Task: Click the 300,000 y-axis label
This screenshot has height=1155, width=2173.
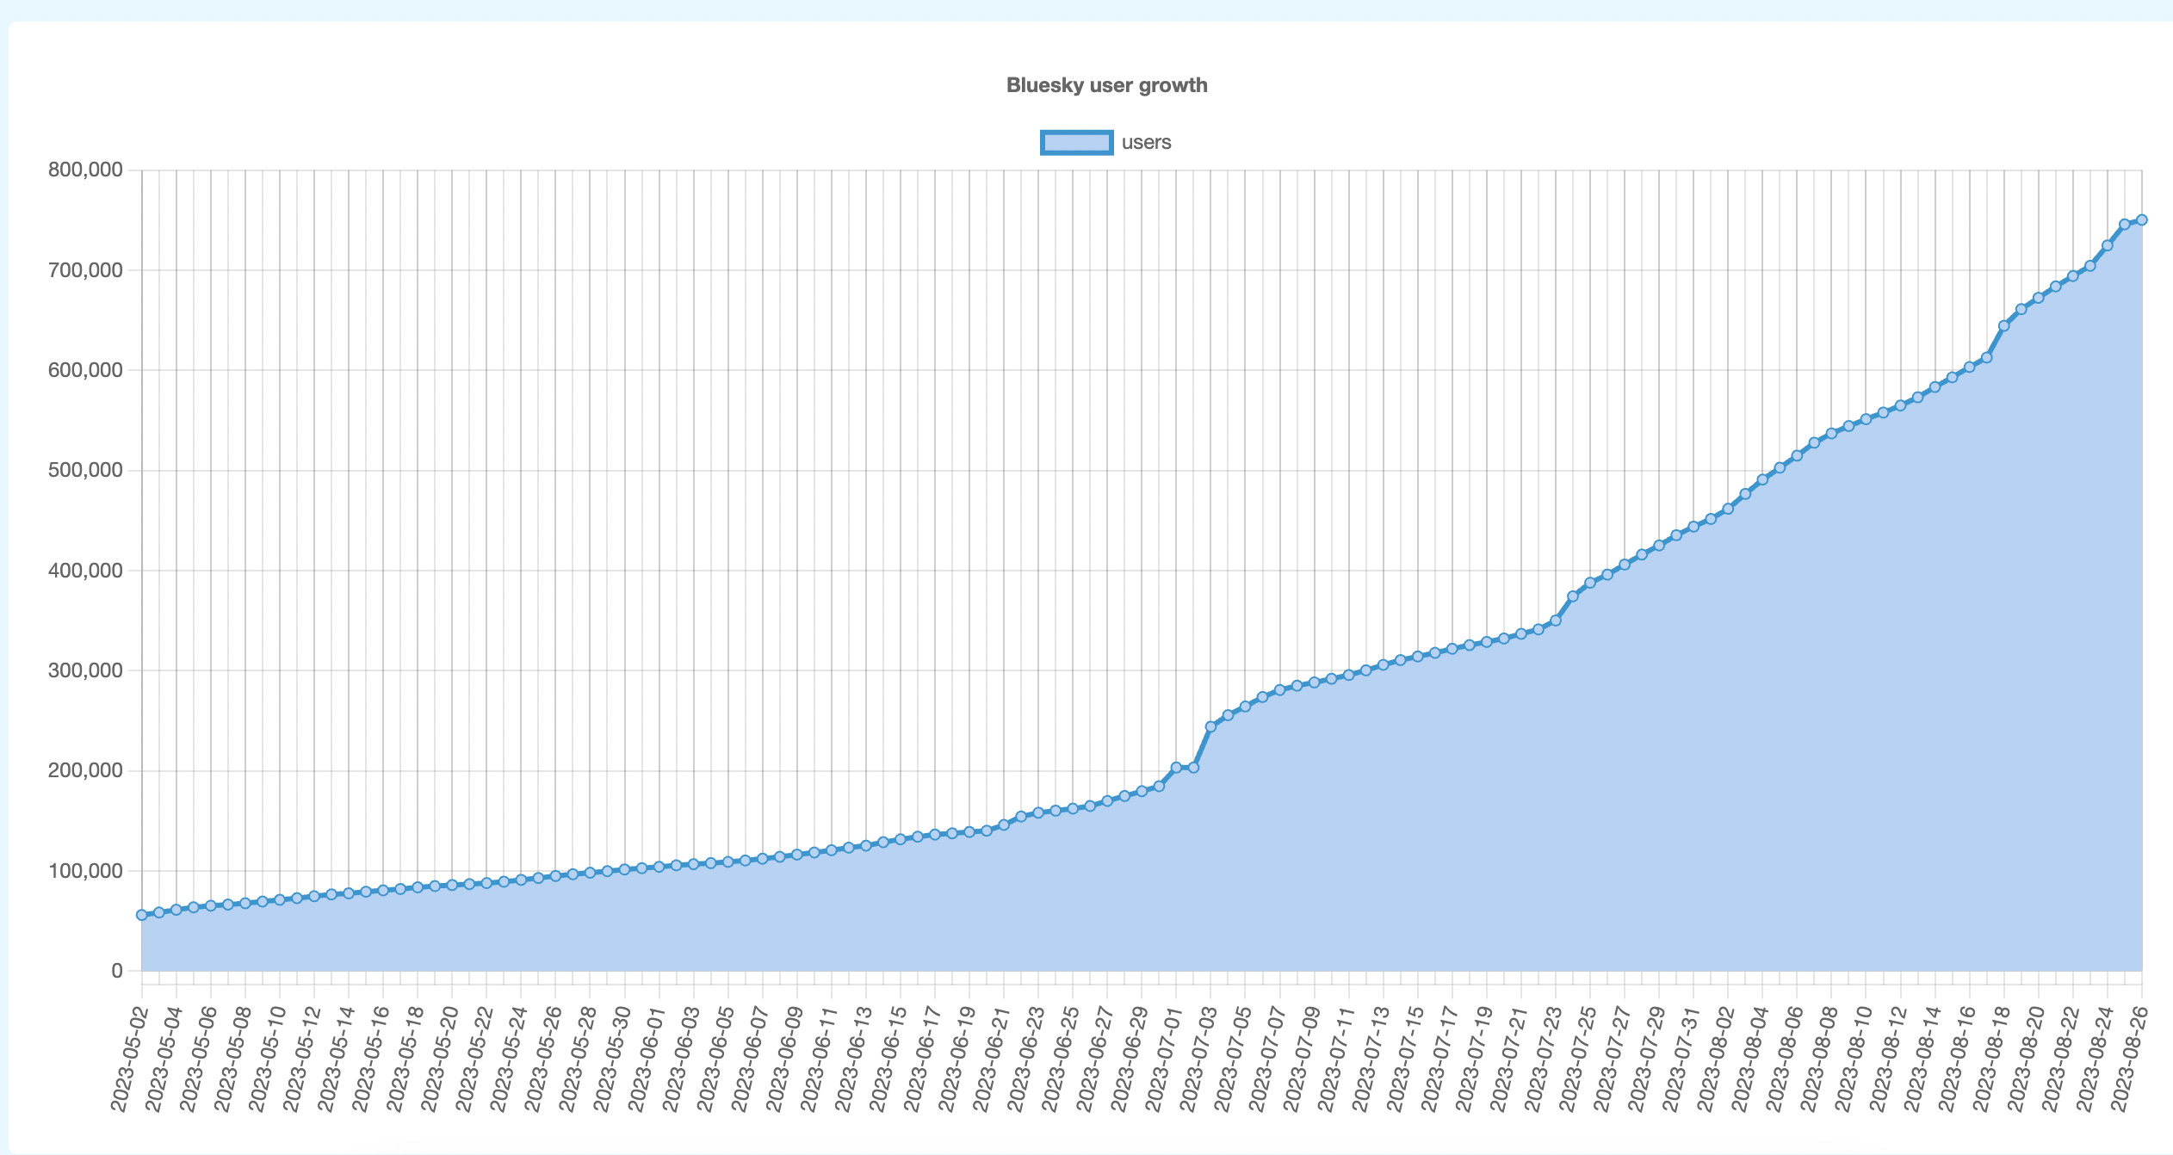Action: pyautogui.click(x=85, y=670)
